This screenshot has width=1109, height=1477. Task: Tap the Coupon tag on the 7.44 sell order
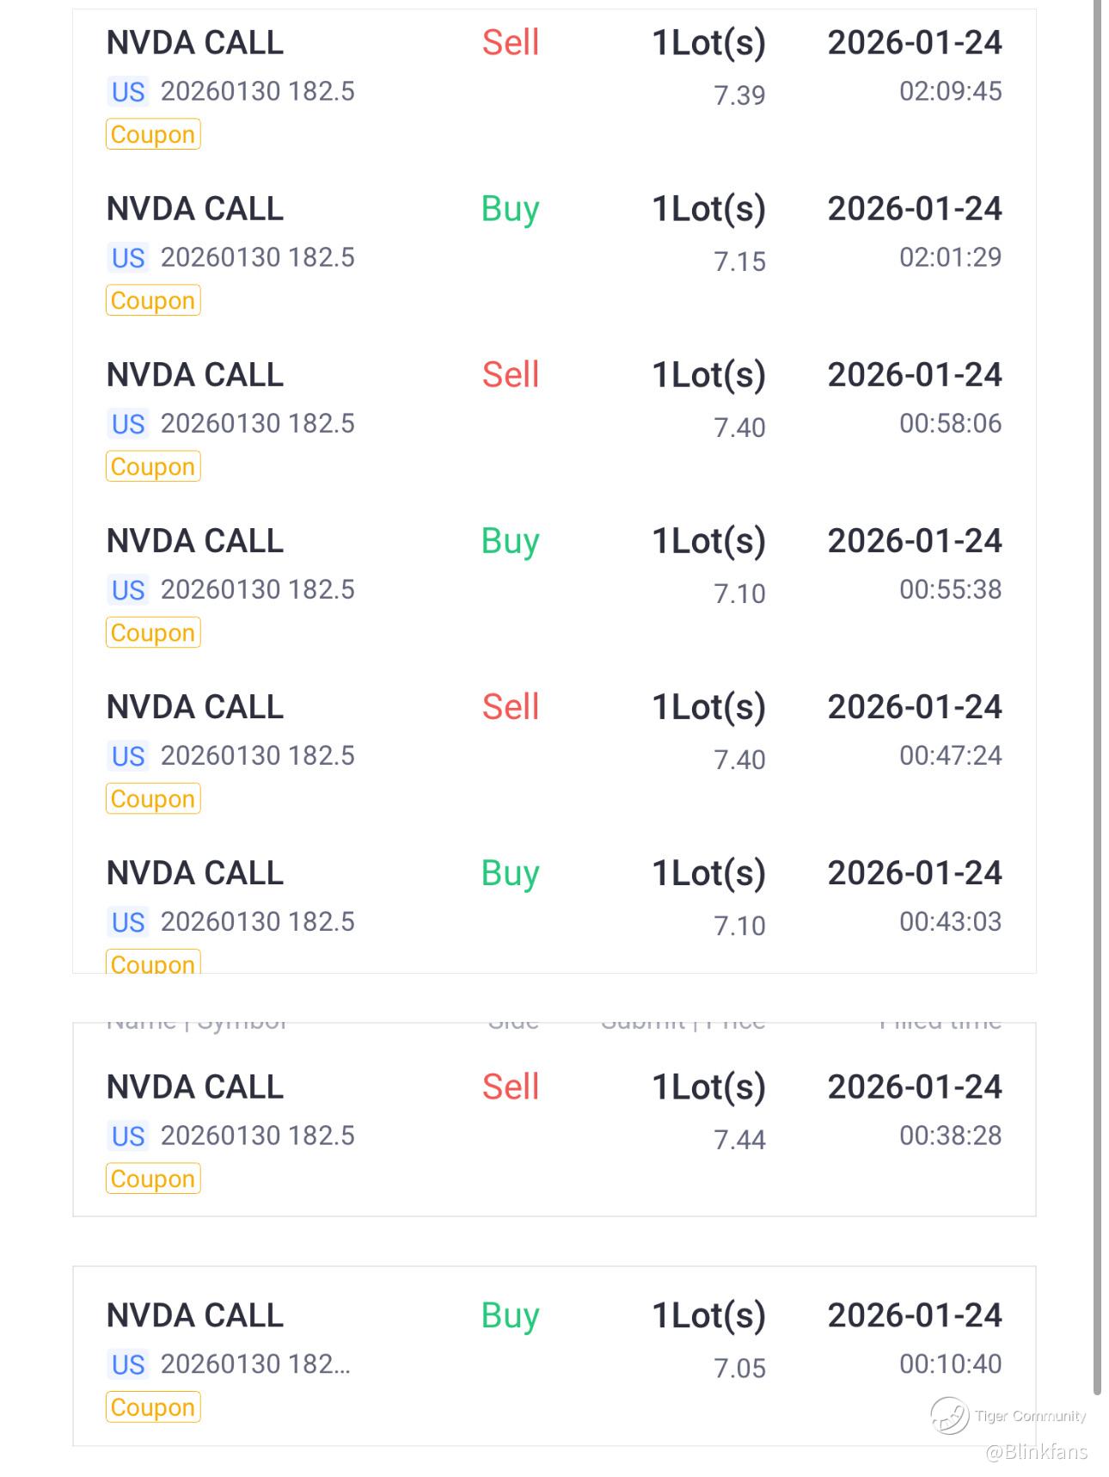pyautogui.click(x=153, y=1179)
